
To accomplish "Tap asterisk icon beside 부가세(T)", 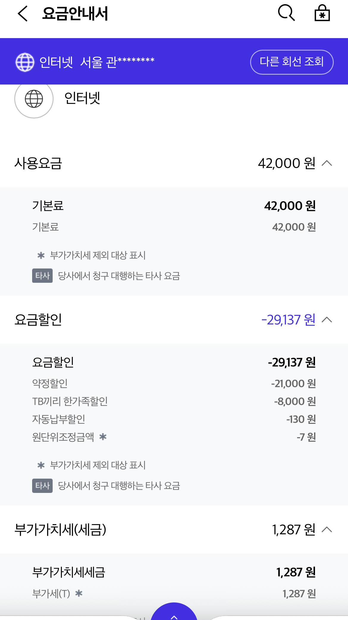I will pos(79,594).
